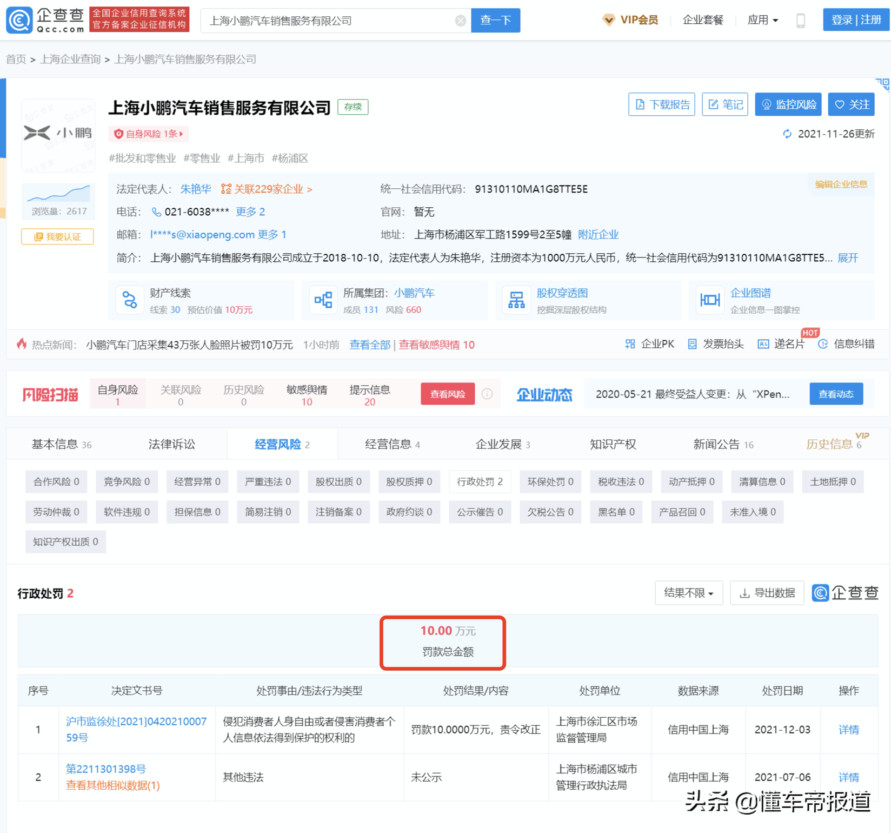Click the Qcc.com logo icon
The image size is (891, 833).
pos(19,20)
